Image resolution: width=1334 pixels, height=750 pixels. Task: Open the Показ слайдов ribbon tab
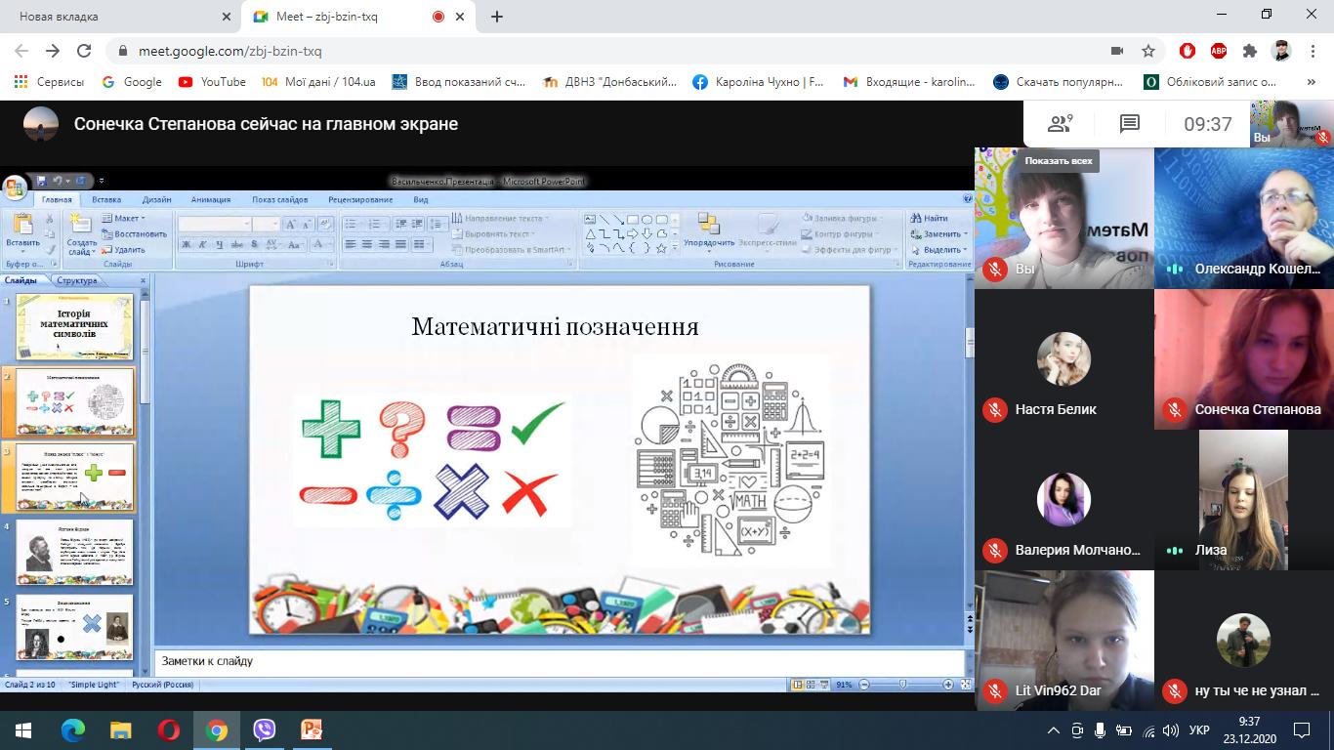(279, 199)
